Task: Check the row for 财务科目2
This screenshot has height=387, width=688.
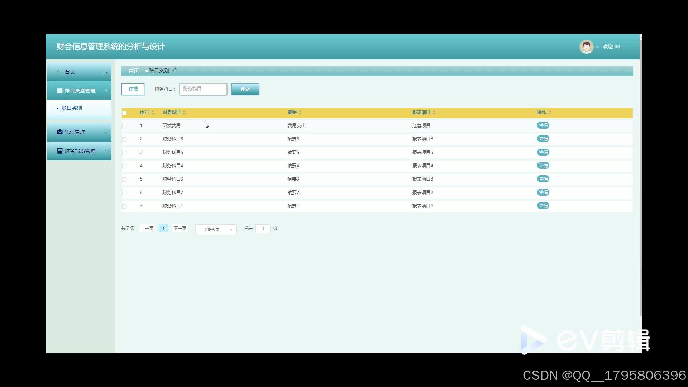Action: coord(124,193)
